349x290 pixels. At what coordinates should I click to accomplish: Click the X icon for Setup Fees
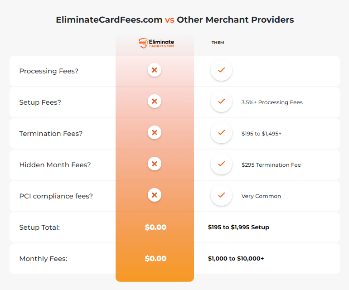[x=155, y=101]
